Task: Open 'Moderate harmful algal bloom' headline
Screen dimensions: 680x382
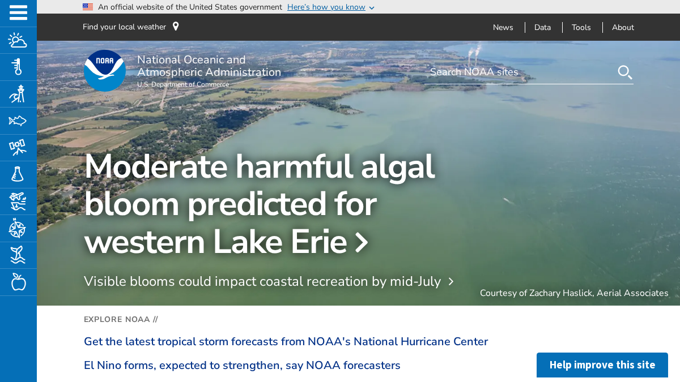Action: click(260, 204)
